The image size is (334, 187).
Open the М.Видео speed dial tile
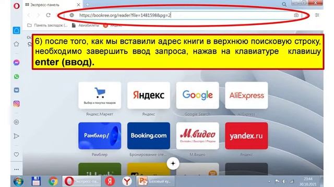(197, 136)
